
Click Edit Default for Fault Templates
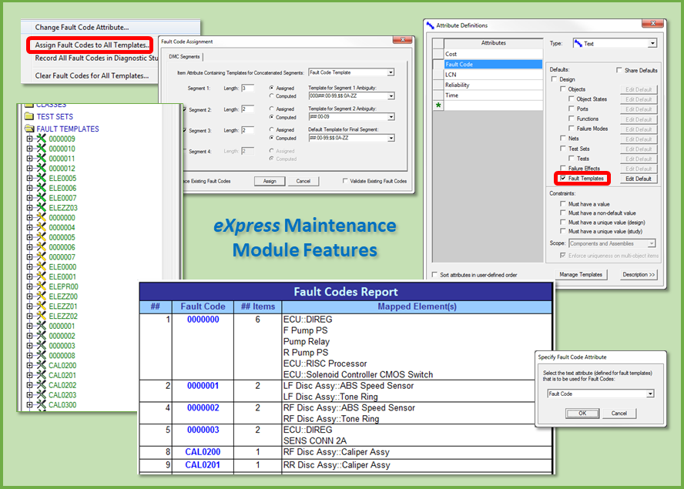(639, 179)
